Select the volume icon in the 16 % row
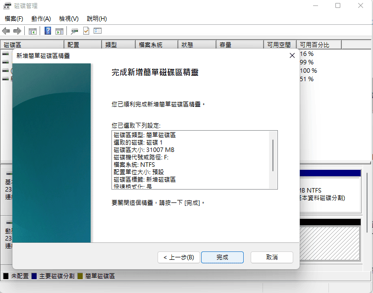The height and width of the screenshot is (293, 373). click(x=5, y=54)
